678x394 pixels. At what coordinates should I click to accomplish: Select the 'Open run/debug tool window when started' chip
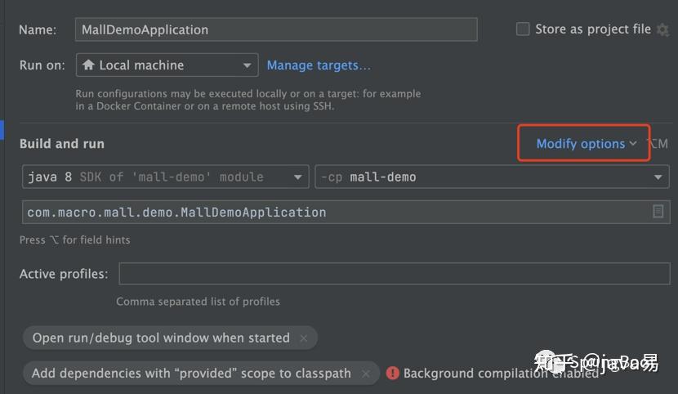tap(161, 338)
